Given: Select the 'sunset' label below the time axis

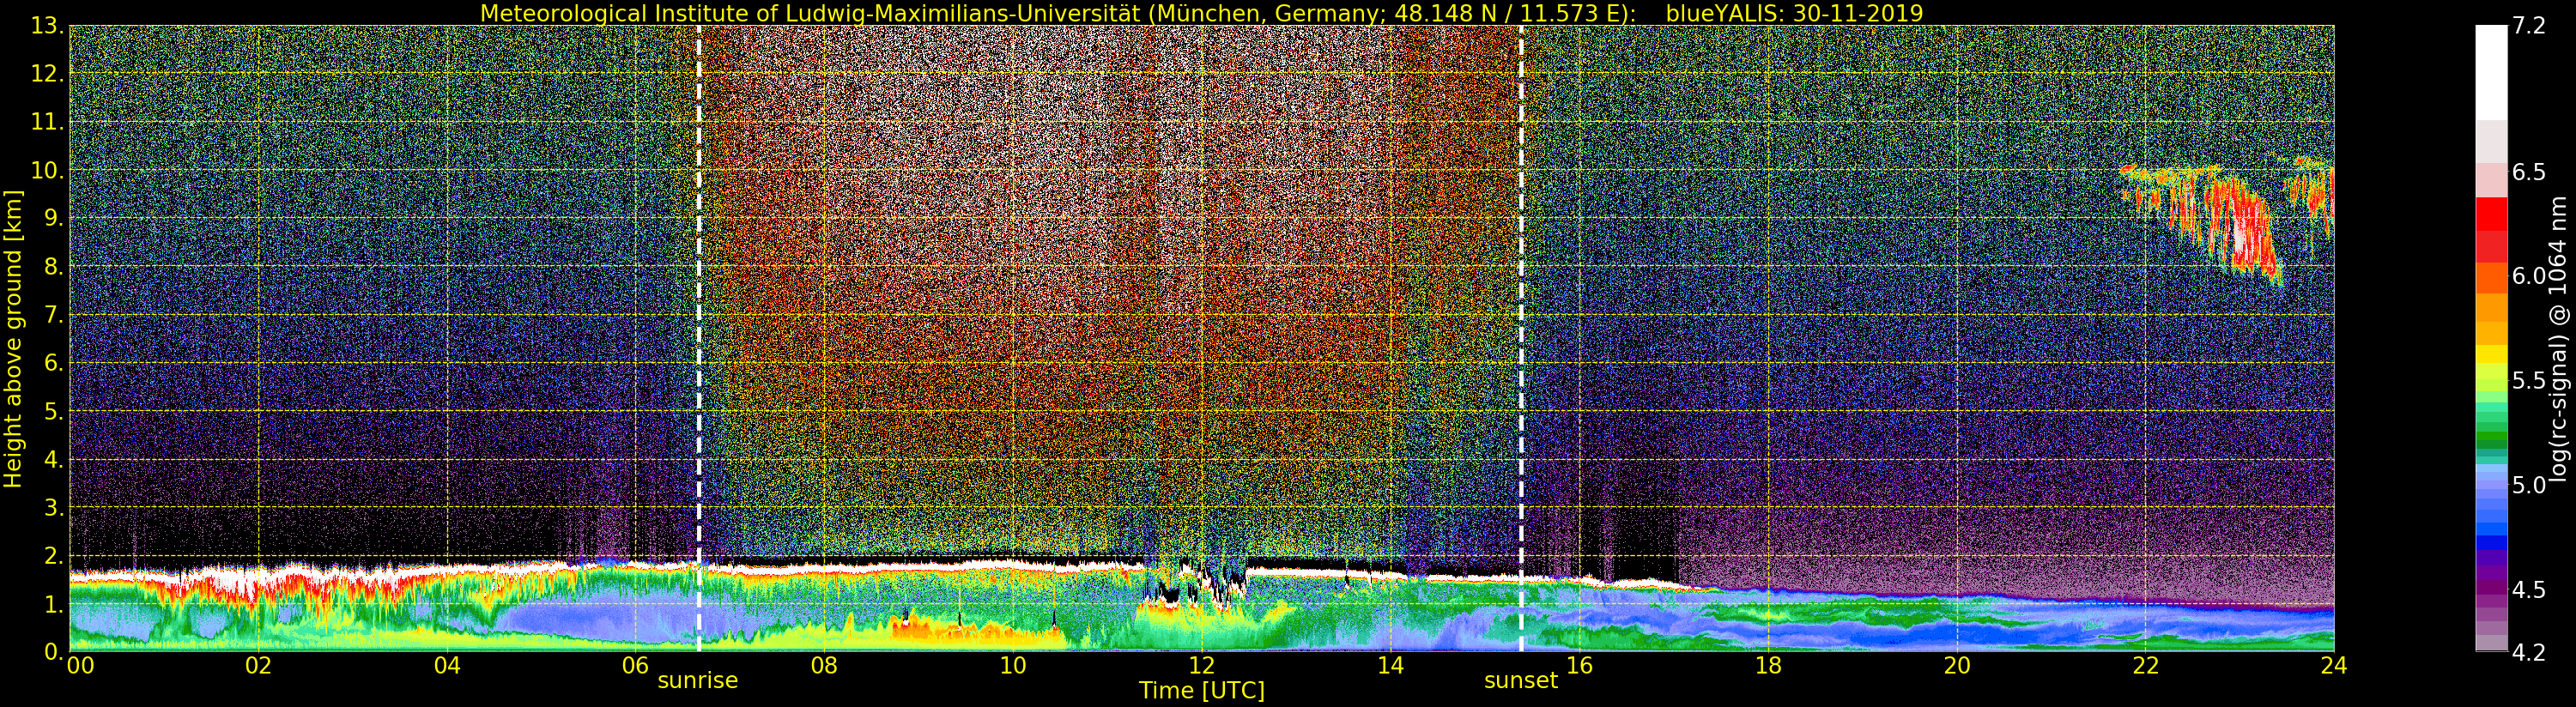Looking at the screenshot, I should tap(1520, 681).
